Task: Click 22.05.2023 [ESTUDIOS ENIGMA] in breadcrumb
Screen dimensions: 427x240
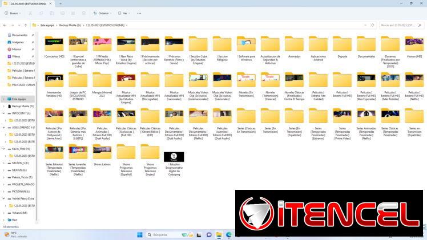Action: (105, 25)
